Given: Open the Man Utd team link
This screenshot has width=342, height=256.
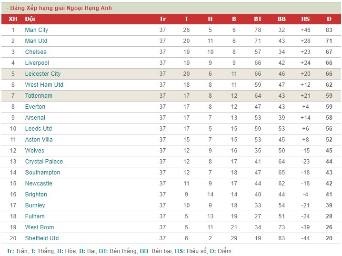Looking at the screenshot, I should (36, 41).
